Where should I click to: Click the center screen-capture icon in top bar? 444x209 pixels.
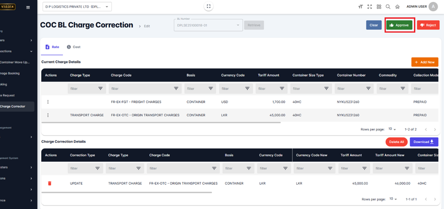point(208,7)
